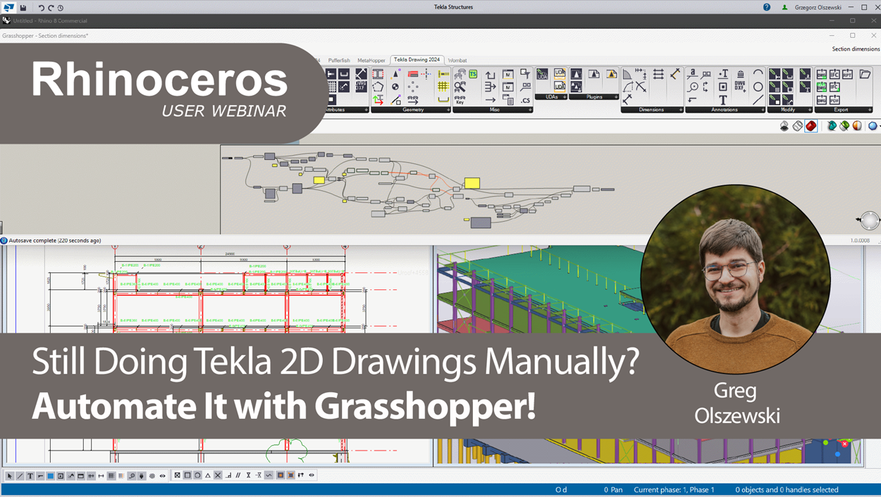
Task: Click the Save icon in Tekla title bar
Action: pyautogui.click(x=23, y=8)
